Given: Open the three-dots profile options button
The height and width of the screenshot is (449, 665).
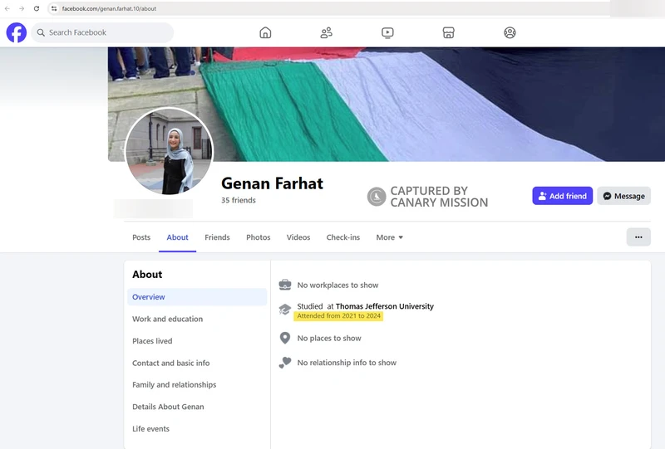Looking at the screenshot, I should tap(638, 237).
